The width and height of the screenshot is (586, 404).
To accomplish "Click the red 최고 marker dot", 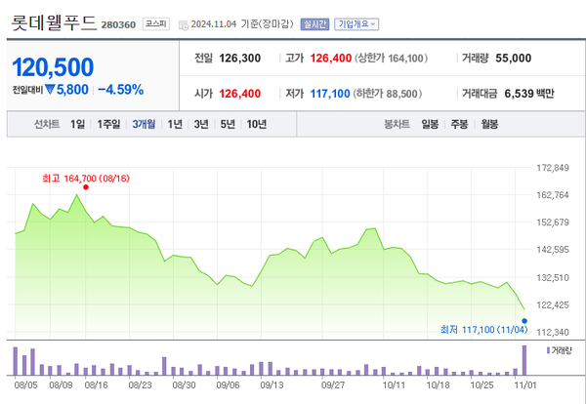I will 86,187.
